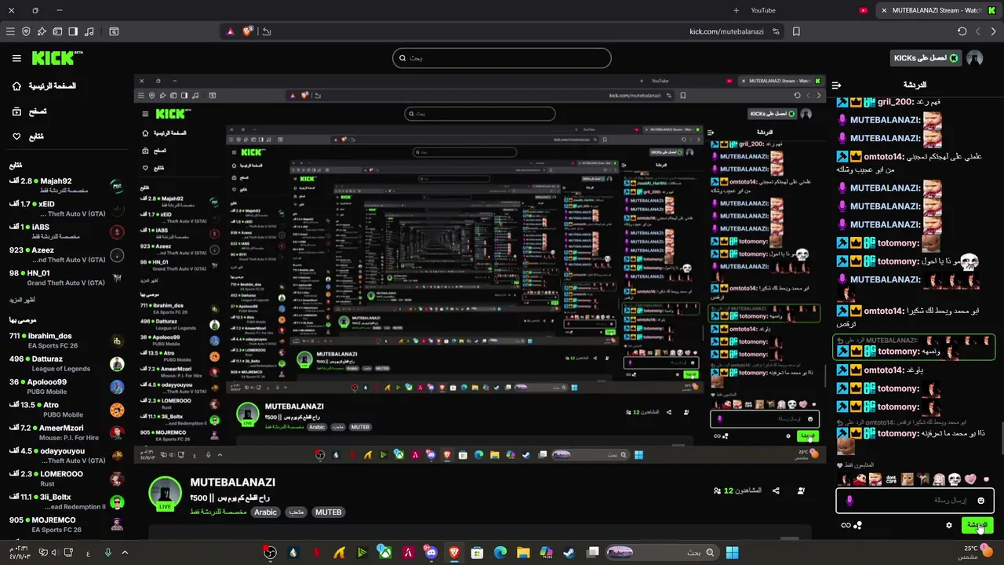Image resolution: width=1004 pixels, height=565 pixels.
Task: Click the purple microphone chat icon
Action: click(x=849, y=501)
